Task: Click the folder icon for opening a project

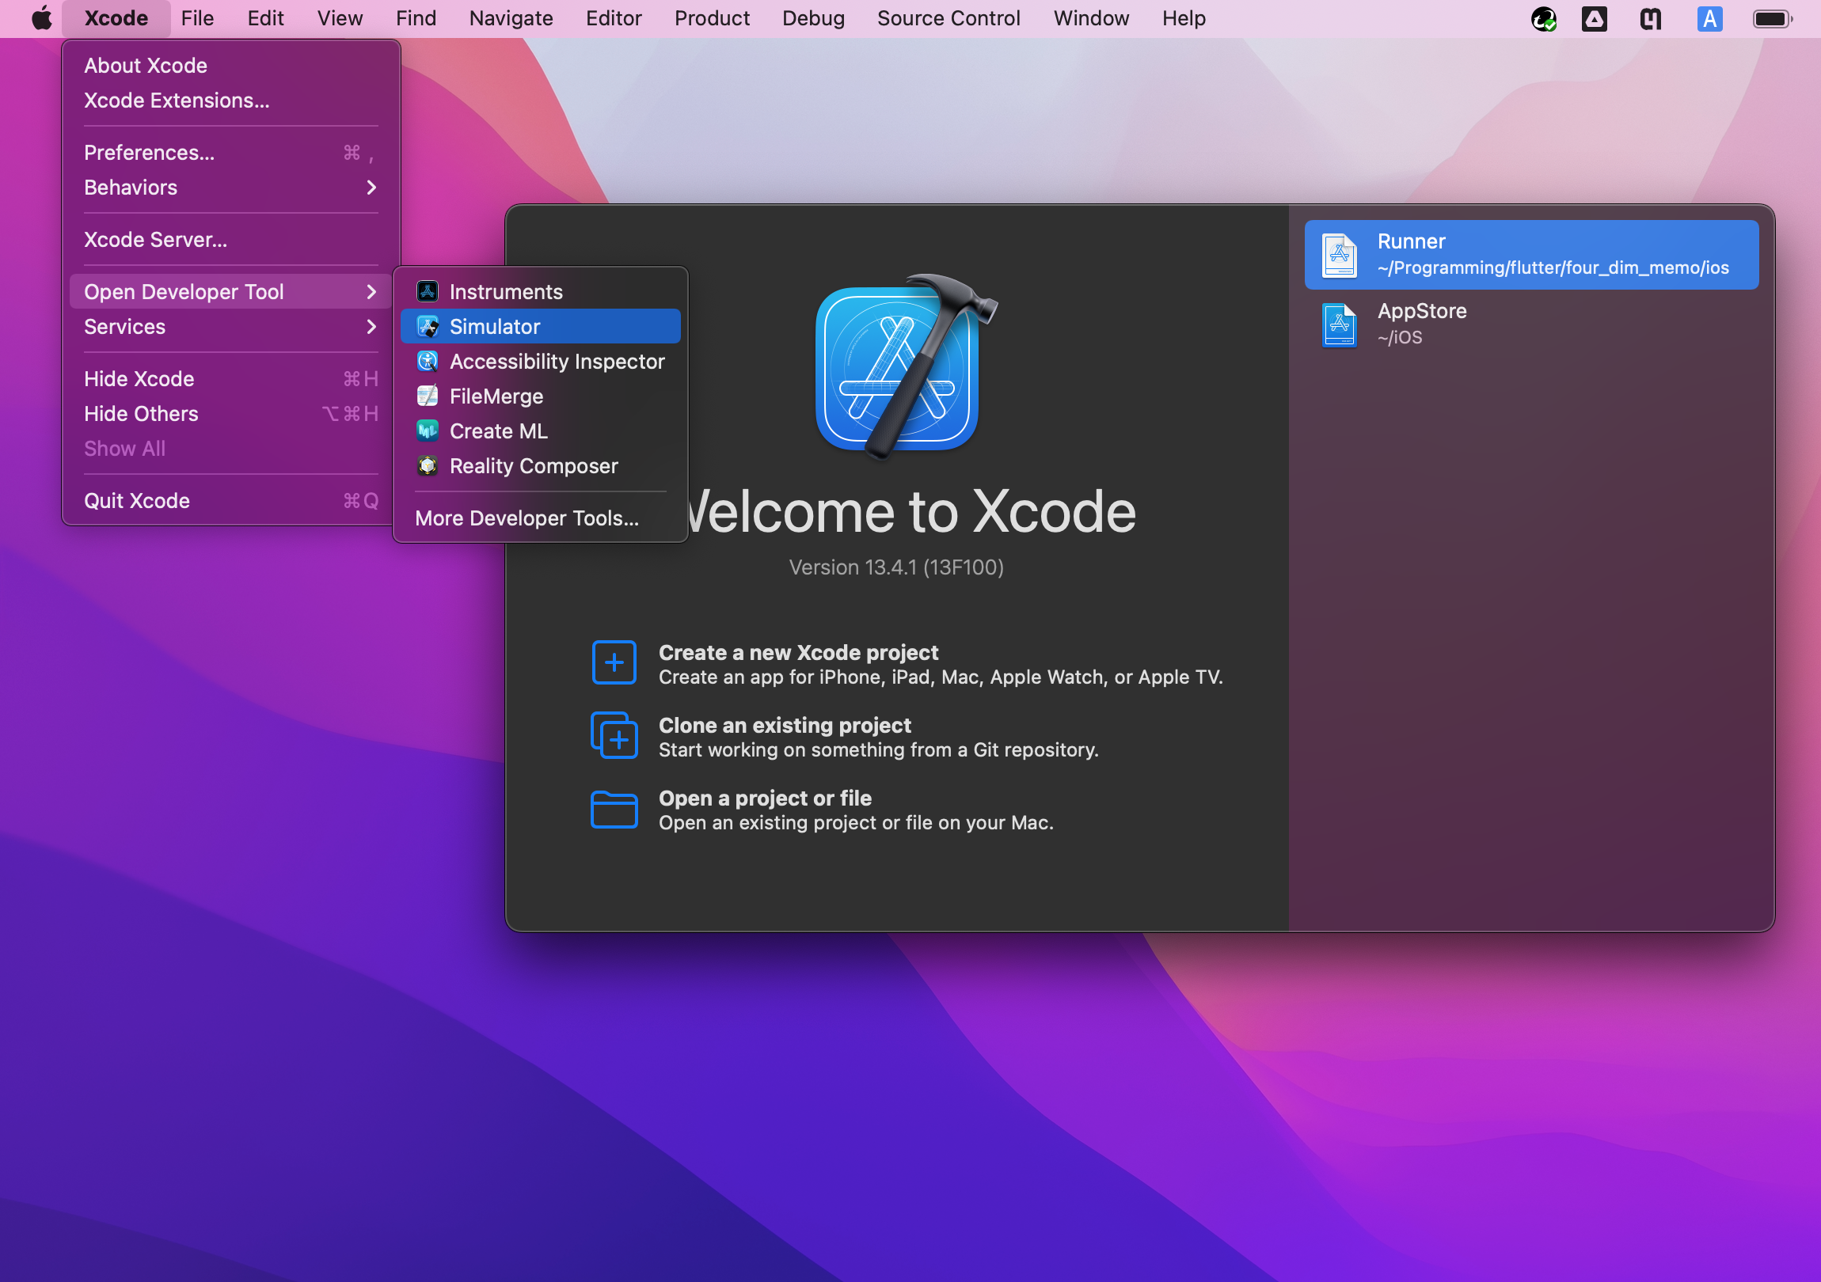Action: (614, 810)
